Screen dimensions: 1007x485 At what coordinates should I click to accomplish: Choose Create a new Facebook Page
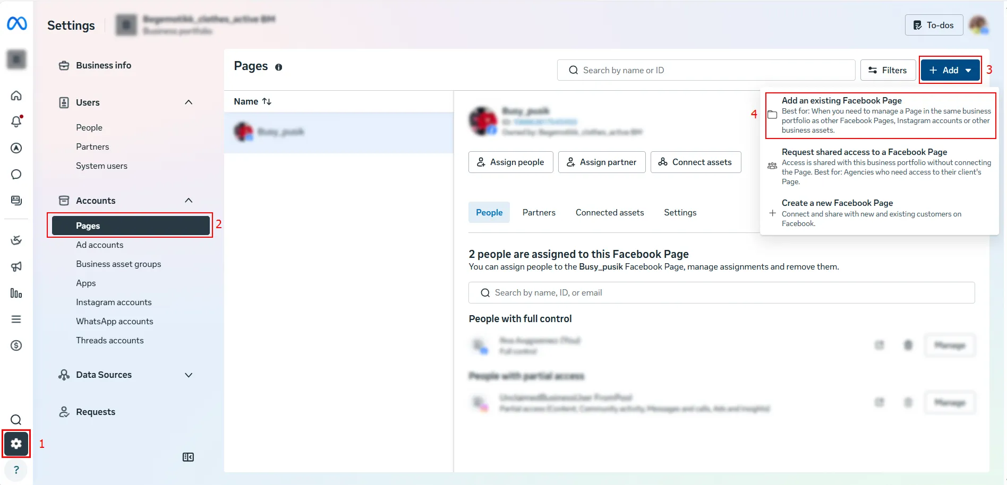point(880,213)
